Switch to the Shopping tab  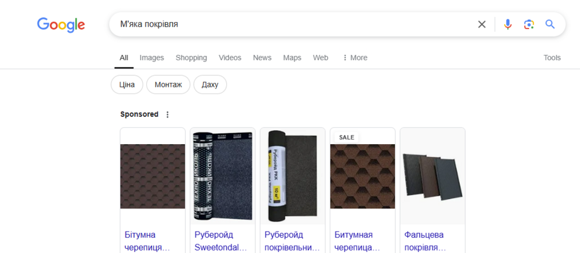tap(191, 58)
